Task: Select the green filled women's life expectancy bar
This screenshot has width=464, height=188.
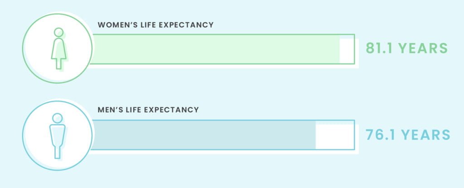Action: [215, 49]
